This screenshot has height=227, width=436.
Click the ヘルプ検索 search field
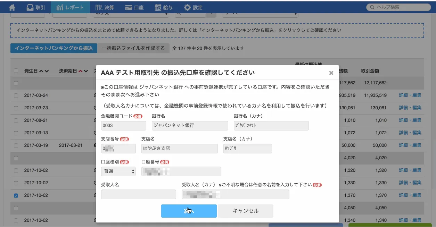398,7
